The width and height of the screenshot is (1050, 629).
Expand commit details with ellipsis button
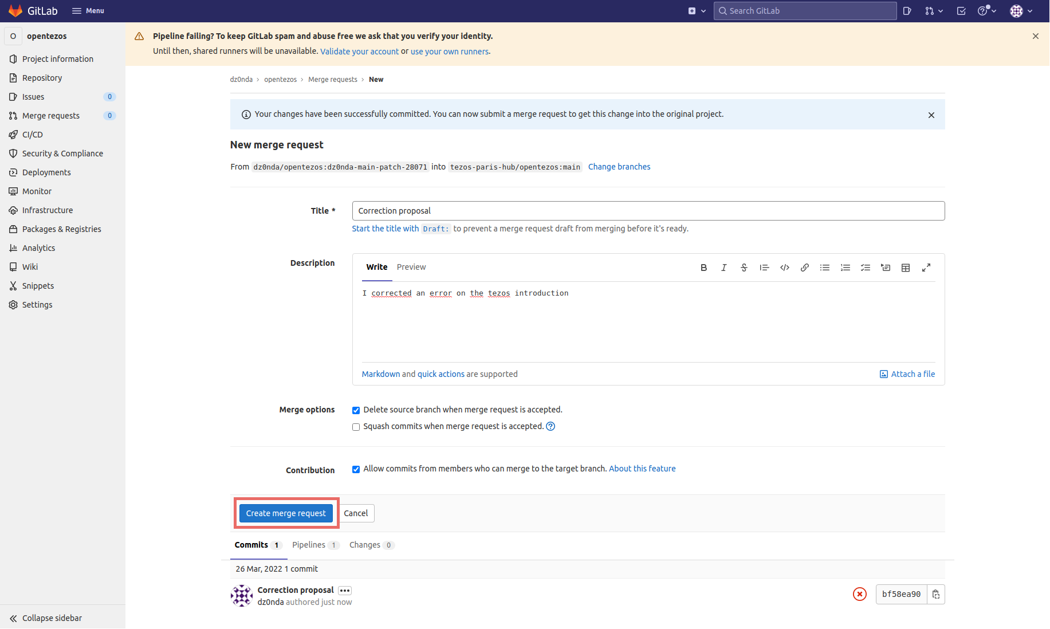[x=344, y=591]
